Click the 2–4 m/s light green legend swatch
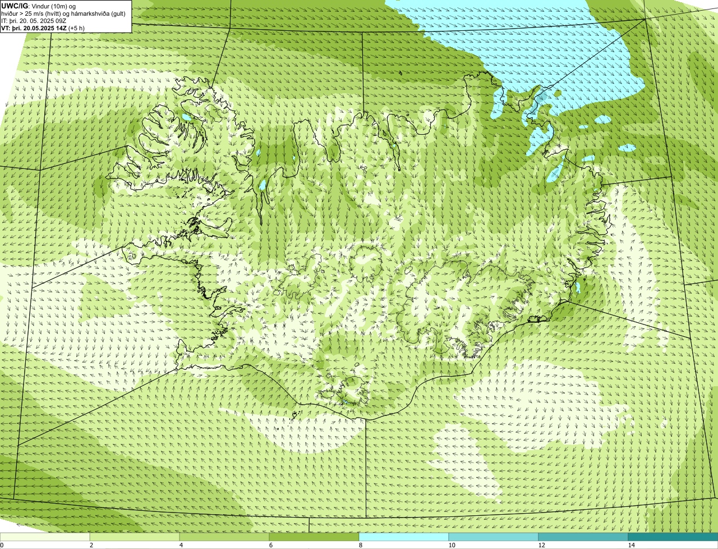Image resolution: width=718 pixels, height=549 pixels. pyautogui.click(x=135, y=537)
